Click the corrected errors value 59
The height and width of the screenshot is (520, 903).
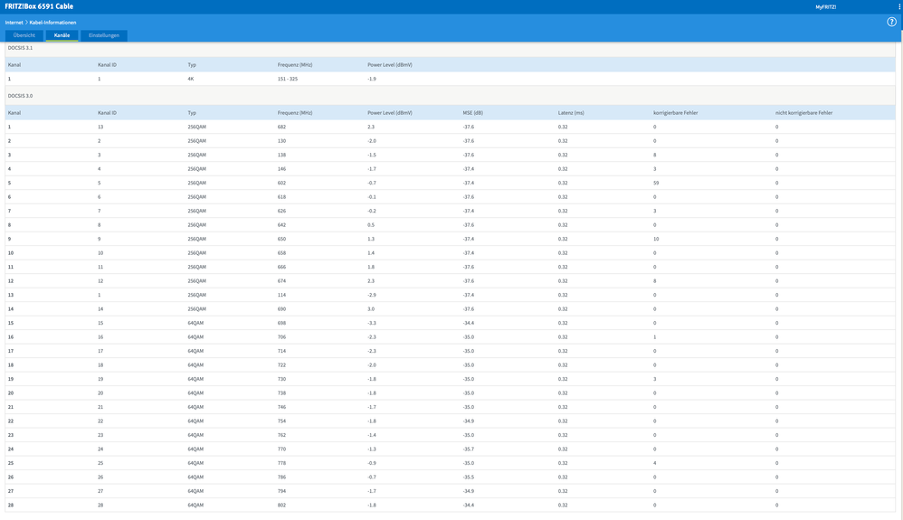(656, 184)
